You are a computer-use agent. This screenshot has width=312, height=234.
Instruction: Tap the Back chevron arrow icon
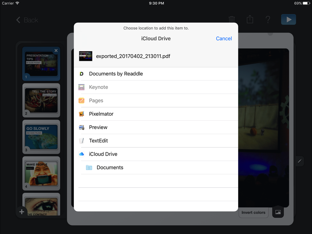(18, 20)
